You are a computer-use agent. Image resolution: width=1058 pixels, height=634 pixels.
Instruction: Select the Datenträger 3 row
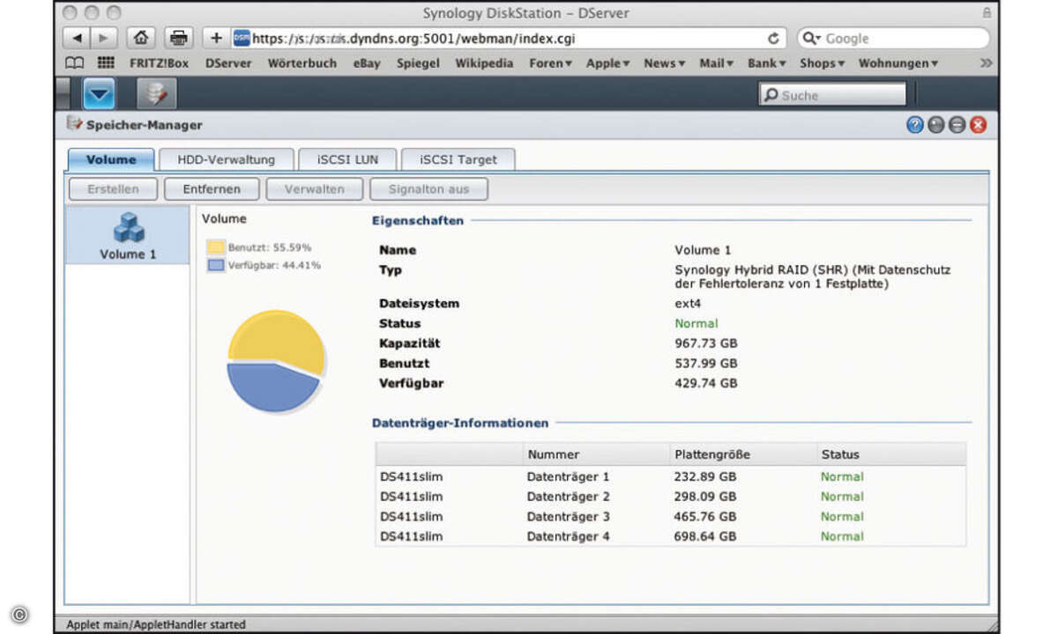671,517
